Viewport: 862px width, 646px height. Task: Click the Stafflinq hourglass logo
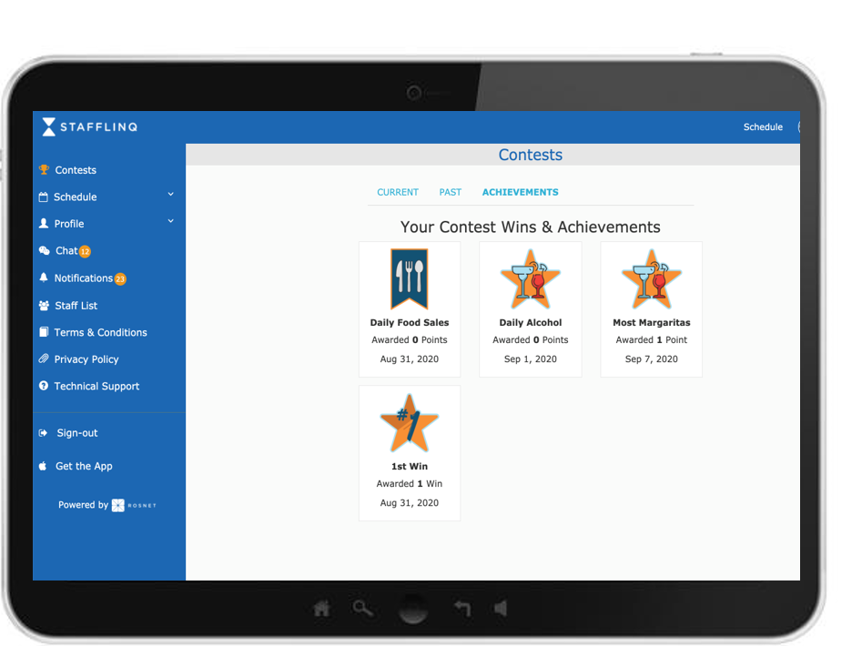49,127
